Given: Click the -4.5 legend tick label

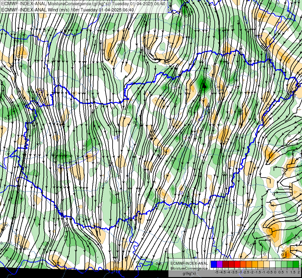Looking at the screenshot, I should point(223,272).
